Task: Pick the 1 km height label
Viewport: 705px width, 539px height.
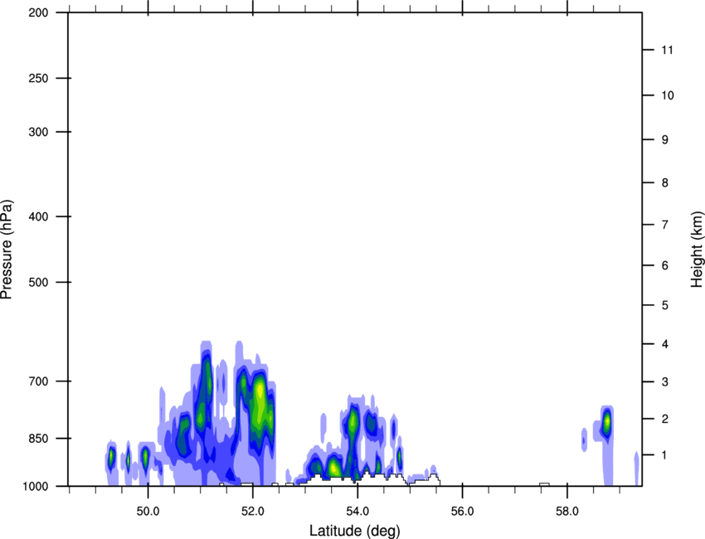Action: (x=665, y=455)
